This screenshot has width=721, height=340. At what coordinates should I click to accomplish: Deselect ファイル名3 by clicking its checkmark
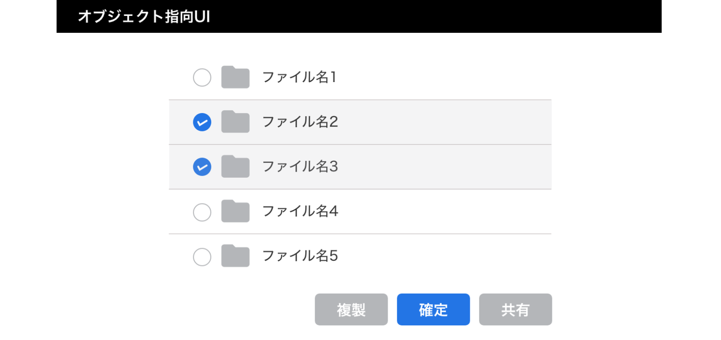202,166
